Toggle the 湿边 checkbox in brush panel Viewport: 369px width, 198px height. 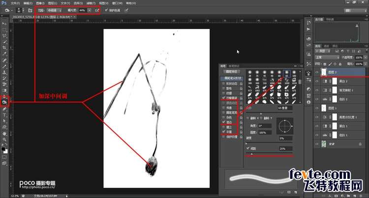(224, 122)
